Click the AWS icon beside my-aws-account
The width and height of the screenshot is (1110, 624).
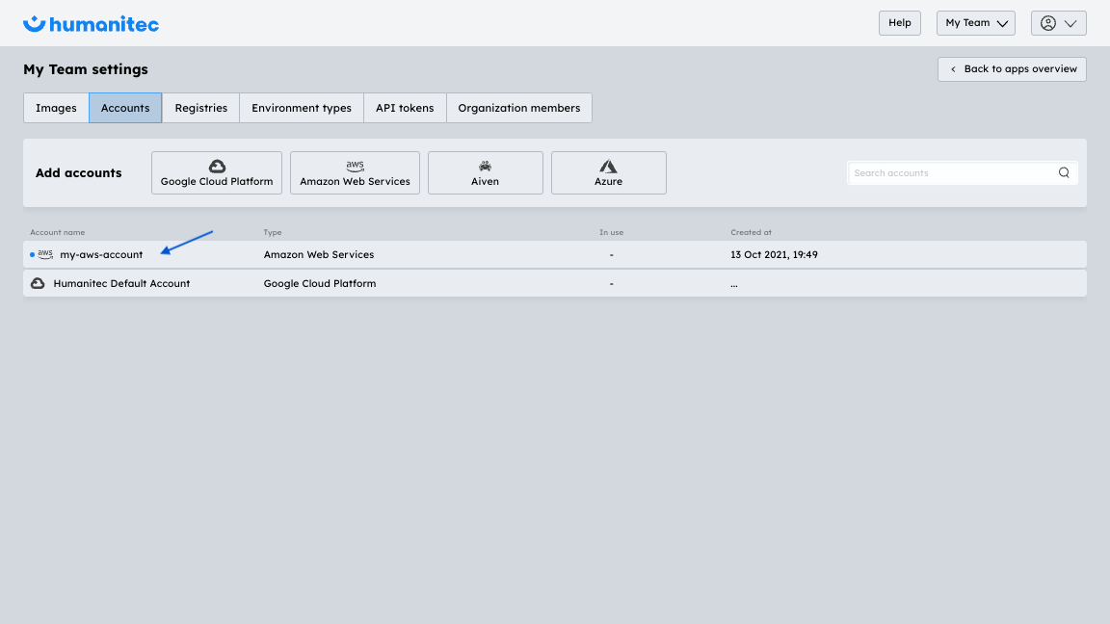click(x=45, y=254)
